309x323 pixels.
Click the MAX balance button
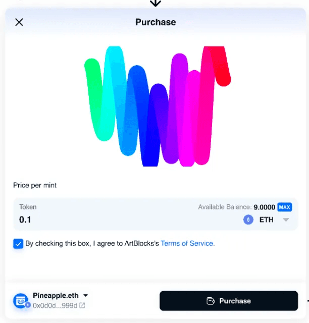(x=284, y=207)
